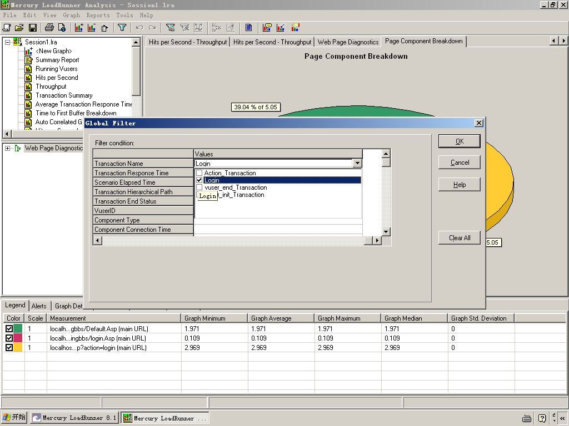
Task: Open the Reports menu
Action: tap(98, 15)
